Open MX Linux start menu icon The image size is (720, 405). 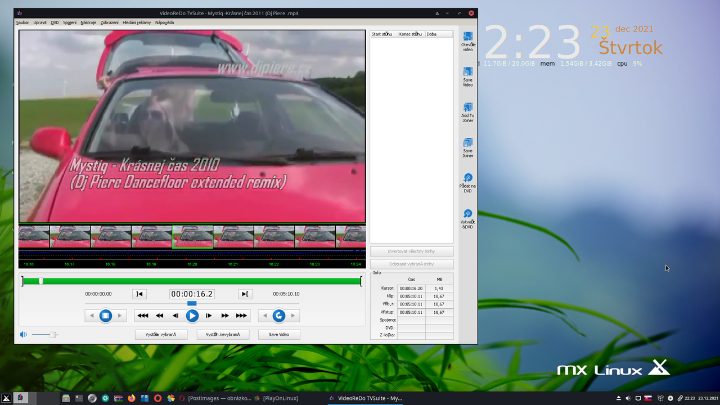[6, 398]
